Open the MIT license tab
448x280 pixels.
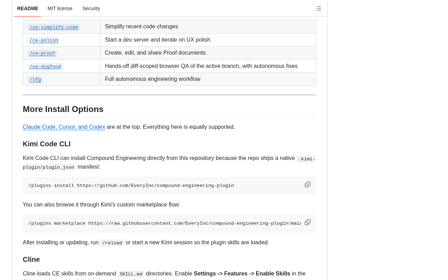(60, 8)
